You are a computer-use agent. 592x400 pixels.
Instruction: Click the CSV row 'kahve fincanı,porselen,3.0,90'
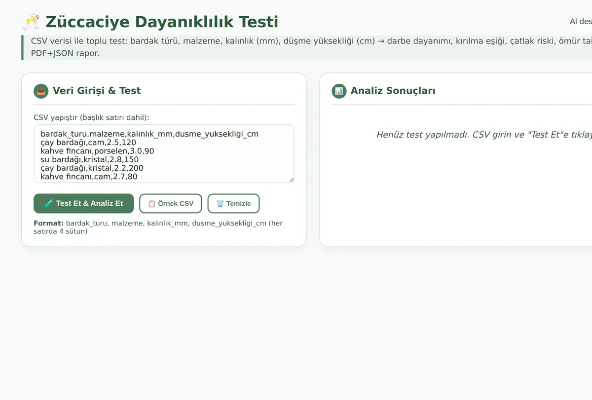[97, 151]
